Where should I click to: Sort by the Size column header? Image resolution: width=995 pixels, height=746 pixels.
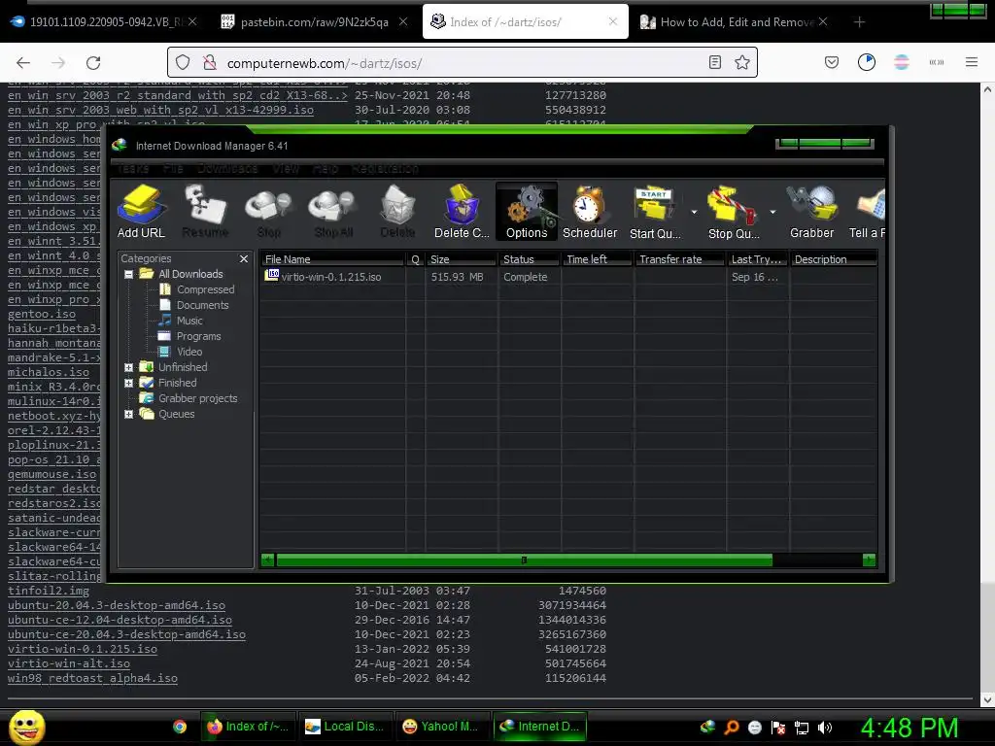(x=462, y=258)
